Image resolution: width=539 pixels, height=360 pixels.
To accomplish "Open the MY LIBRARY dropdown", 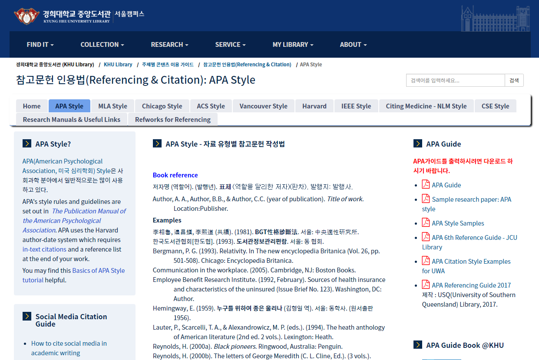I will tap(293, 44).
